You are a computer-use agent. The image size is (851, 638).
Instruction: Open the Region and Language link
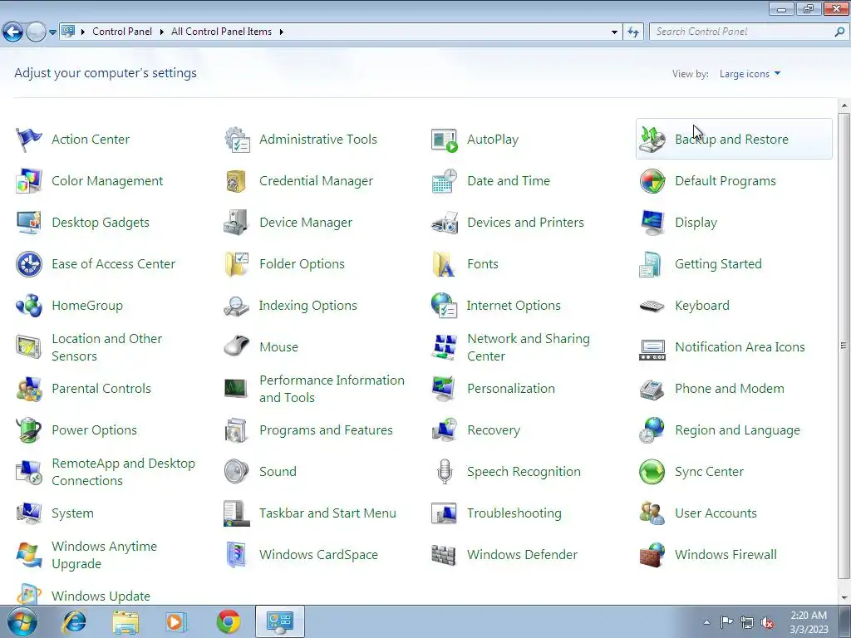coord(738,430)
